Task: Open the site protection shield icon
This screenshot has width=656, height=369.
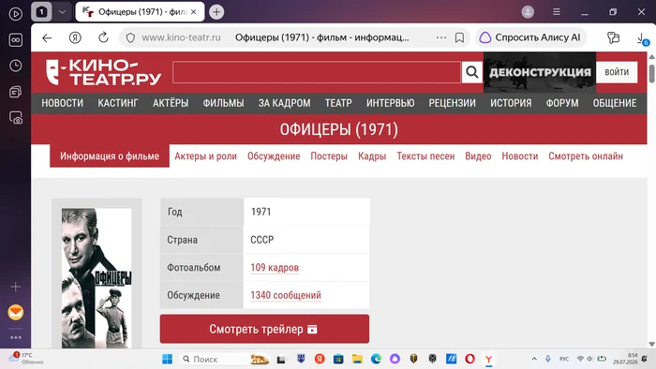Action: (x=130, y=37)
